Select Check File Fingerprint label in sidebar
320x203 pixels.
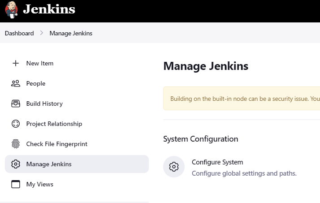(x=56, y=144)
